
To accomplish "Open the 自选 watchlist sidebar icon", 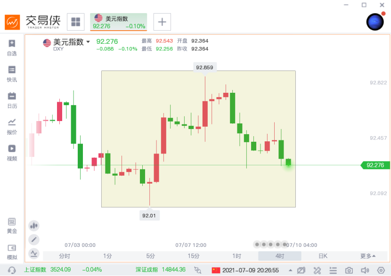I will 12,48.
